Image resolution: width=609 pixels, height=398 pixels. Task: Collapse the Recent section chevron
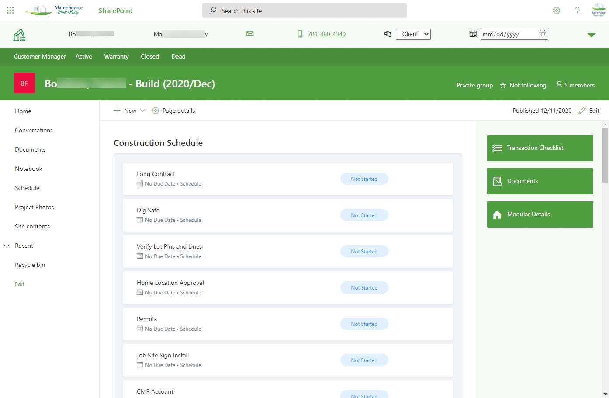coord(7,246)
